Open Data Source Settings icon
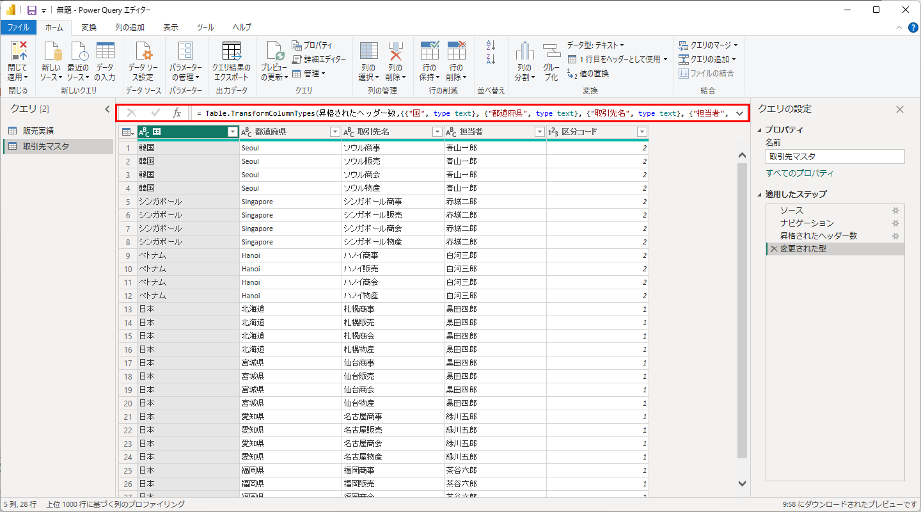 [143, 51]
